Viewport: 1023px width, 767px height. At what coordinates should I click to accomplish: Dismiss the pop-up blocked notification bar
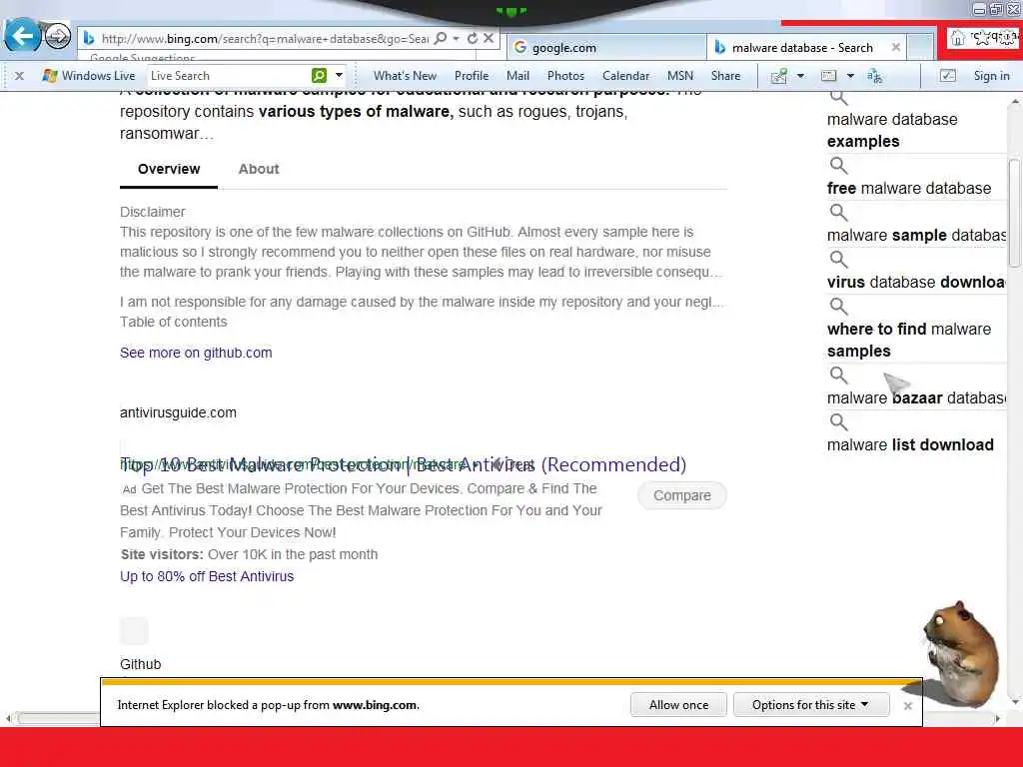[x=907, y=706]
